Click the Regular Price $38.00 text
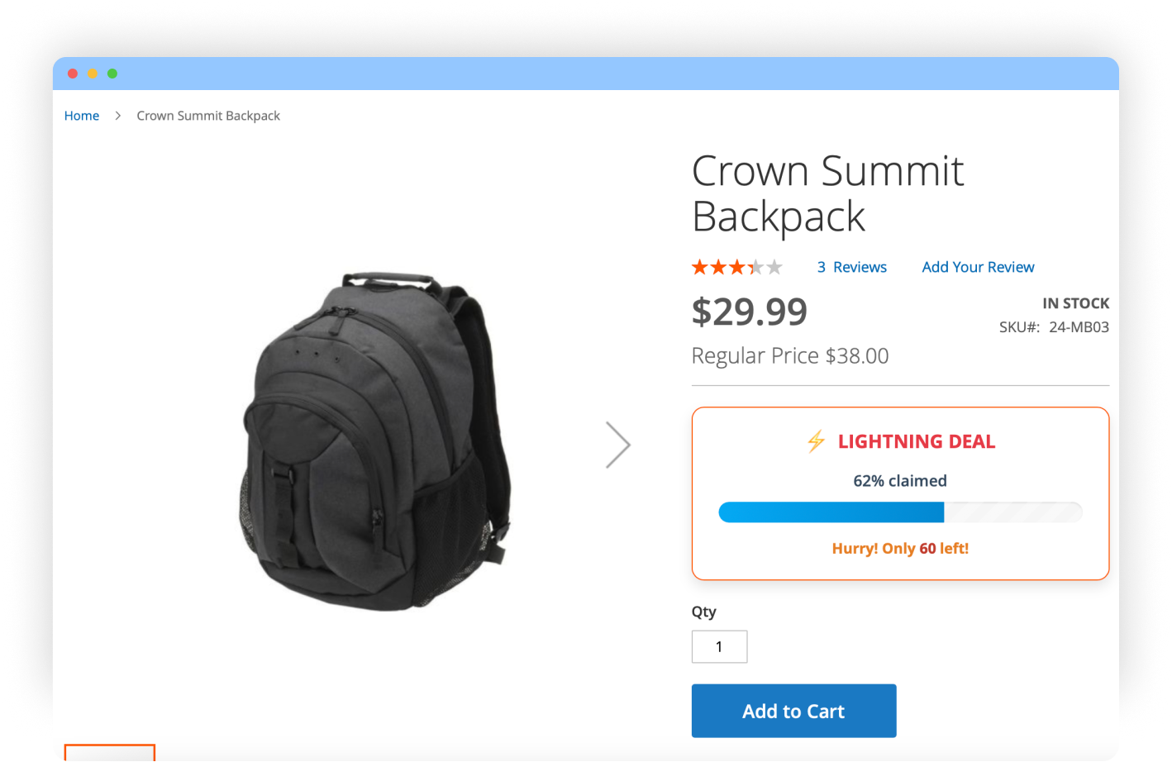Viewport: 1172px width, 762px height. [789, 355]
